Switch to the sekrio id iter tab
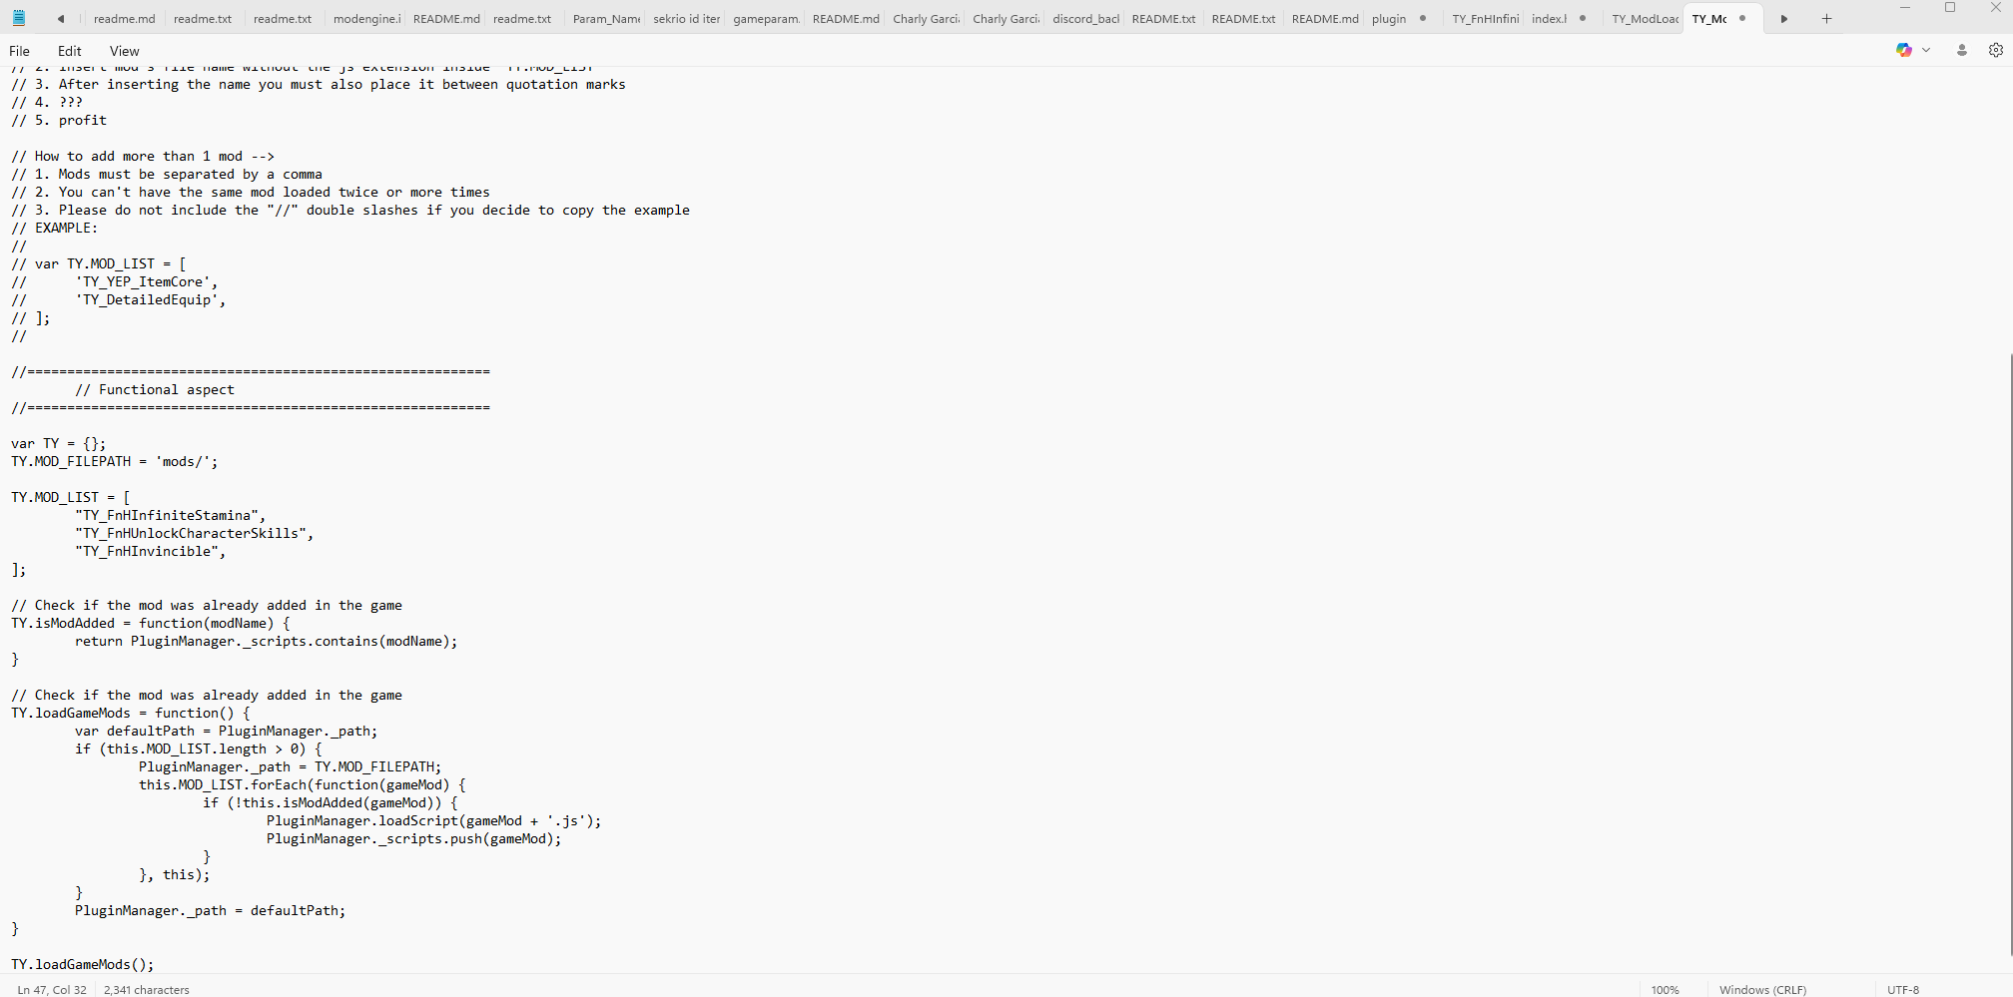 click(x=686, y=19)
